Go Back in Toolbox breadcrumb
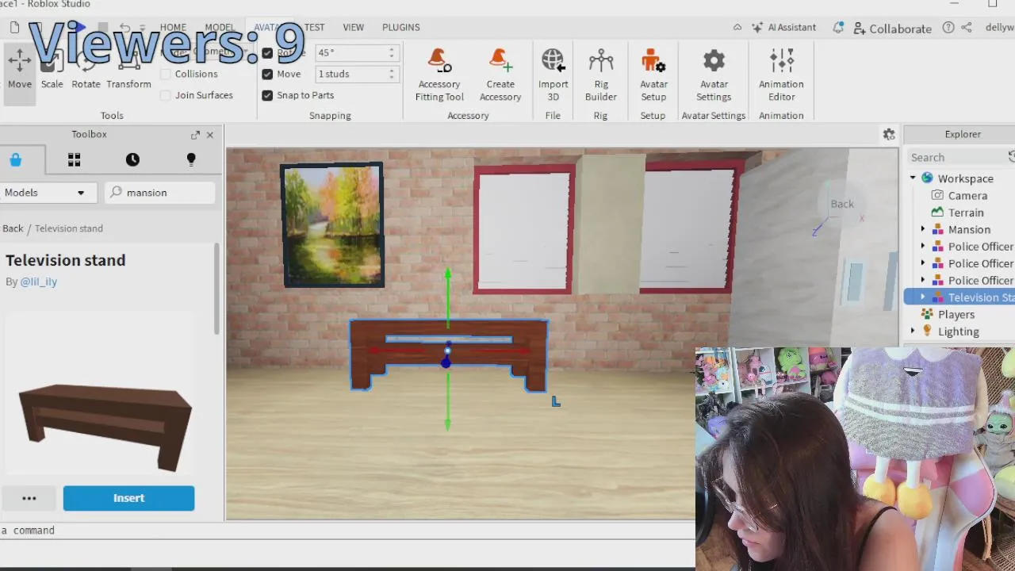1015x571 pixels. pos(13,228)
